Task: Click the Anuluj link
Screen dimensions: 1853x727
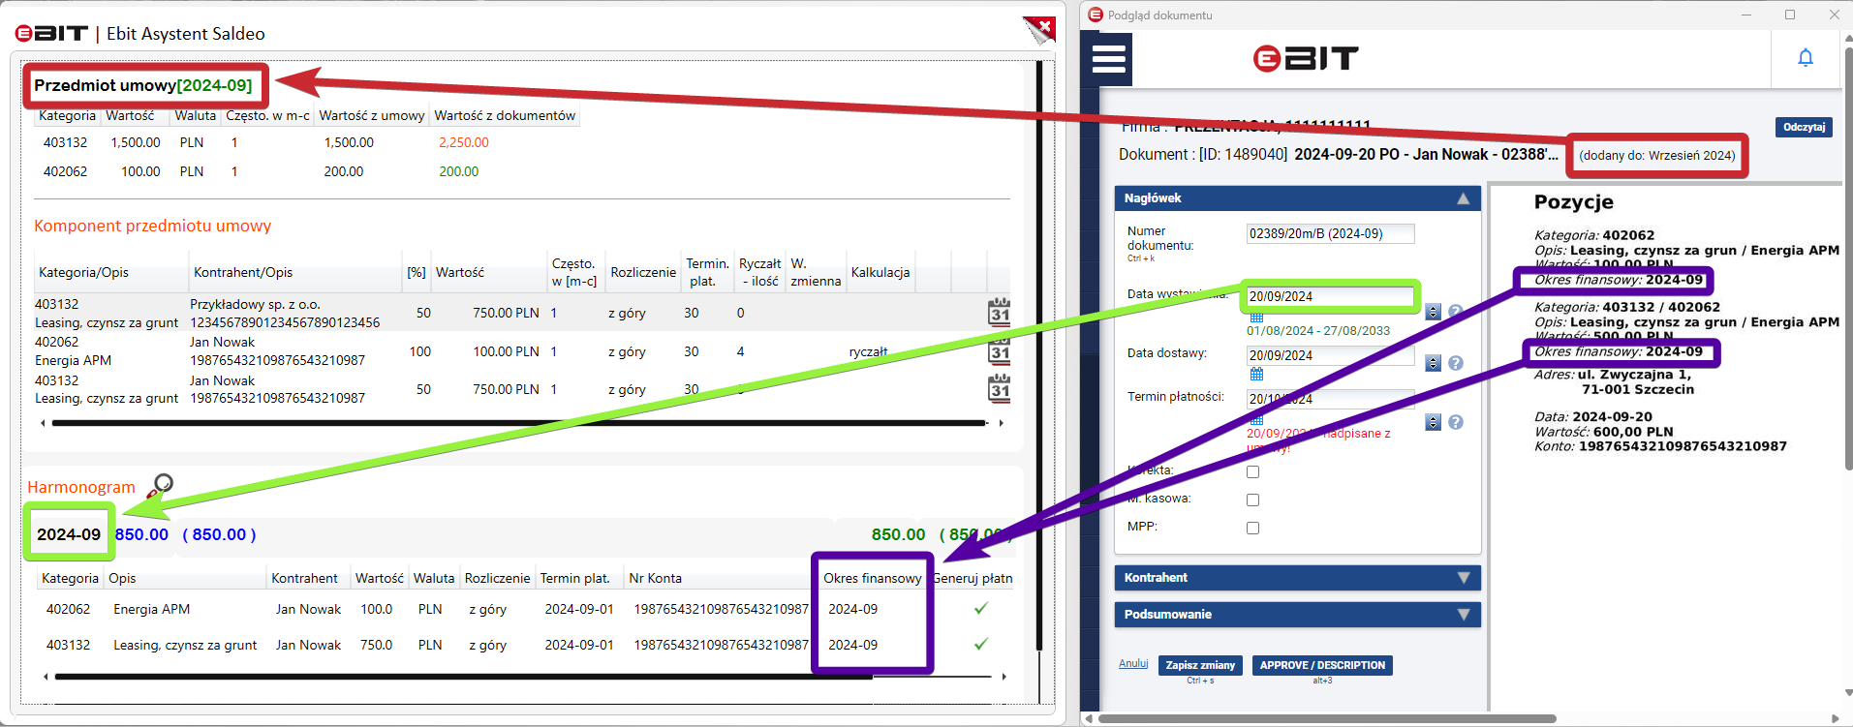Action: tap(1133, 663)
